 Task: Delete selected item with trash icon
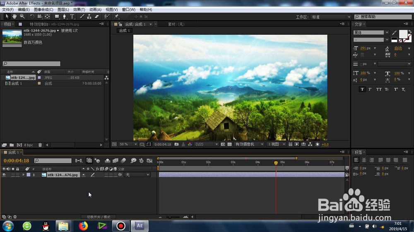[x=40, y=145]
